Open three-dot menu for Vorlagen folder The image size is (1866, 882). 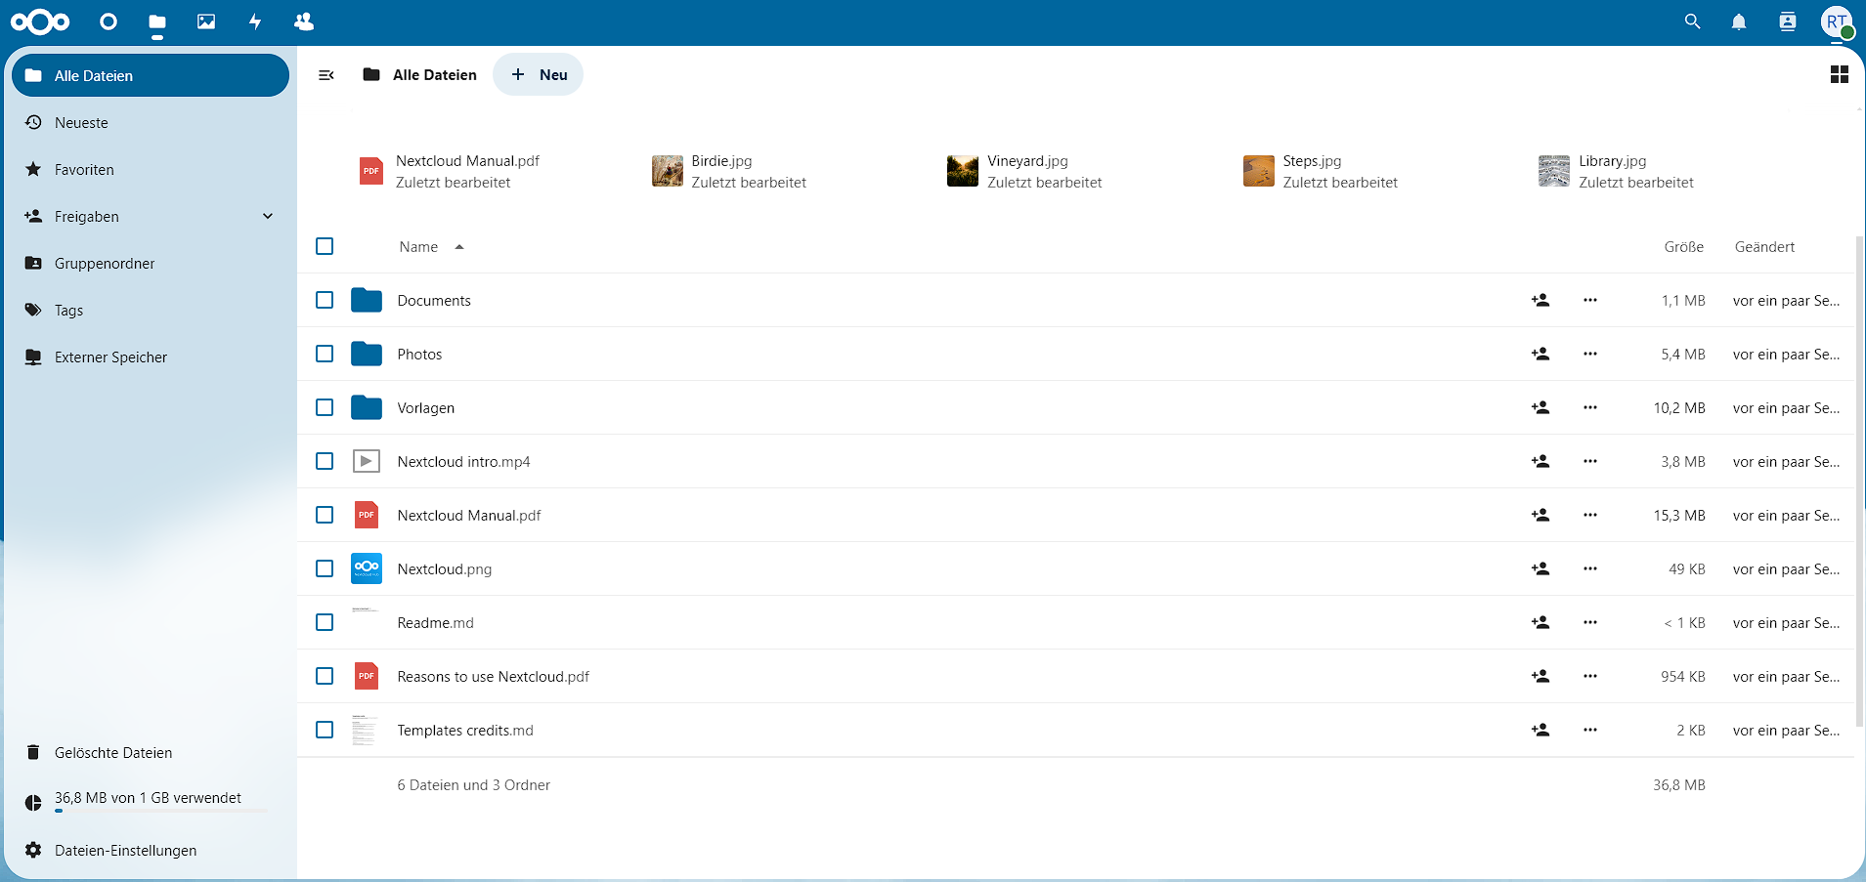[1590, 408]
